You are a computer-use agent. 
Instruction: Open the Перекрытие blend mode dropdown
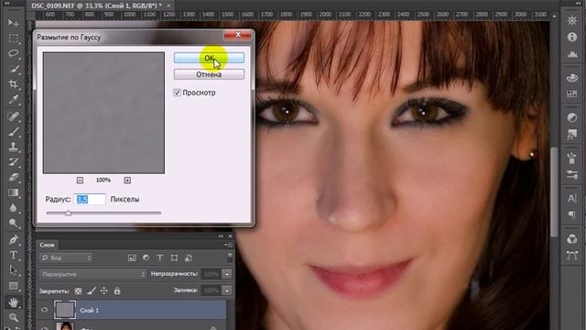point(92,274)
